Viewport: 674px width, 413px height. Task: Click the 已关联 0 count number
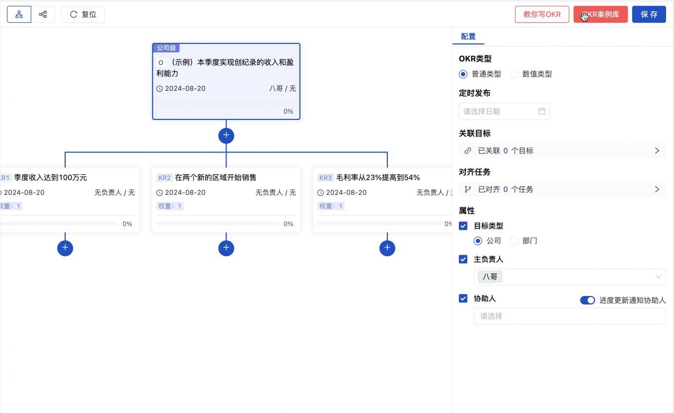point(506,151)
